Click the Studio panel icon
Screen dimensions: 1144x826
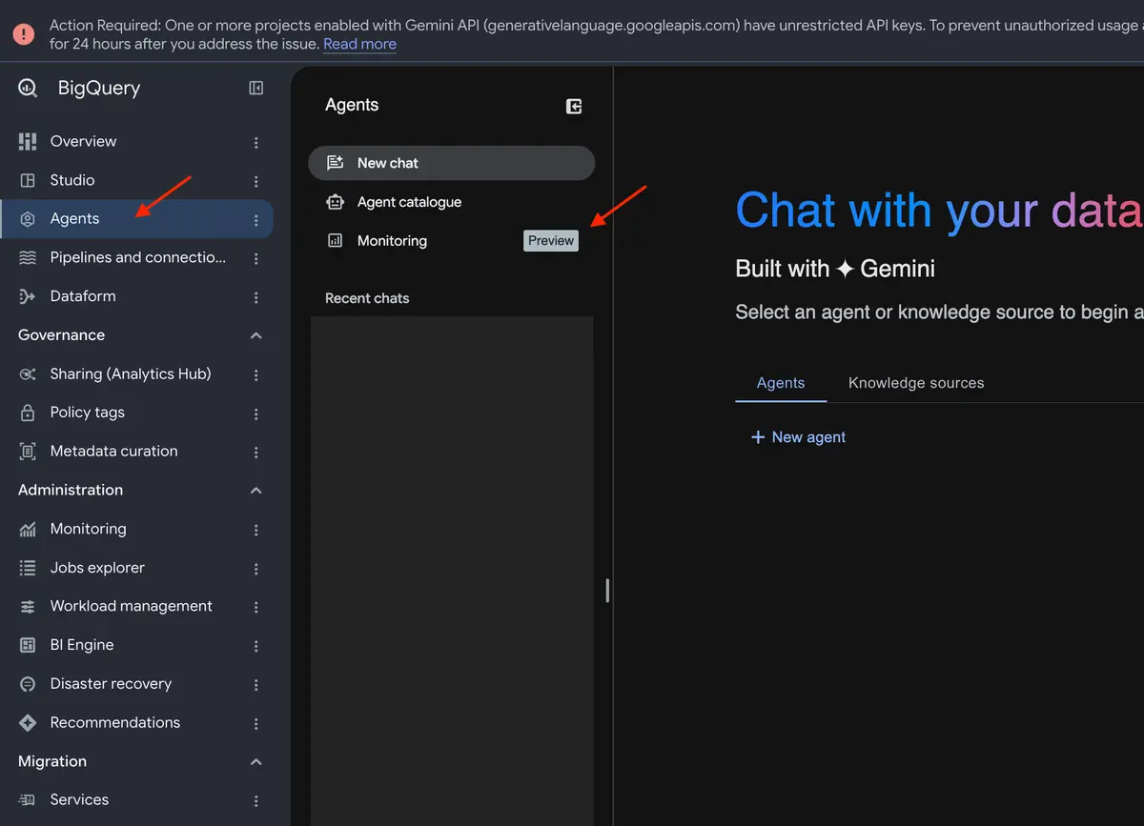pos(28,180)
